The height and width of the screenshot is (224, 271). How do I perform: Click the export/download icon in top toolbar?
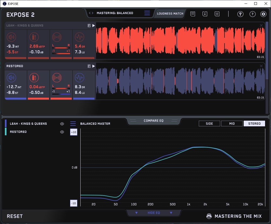pos(205,14)
